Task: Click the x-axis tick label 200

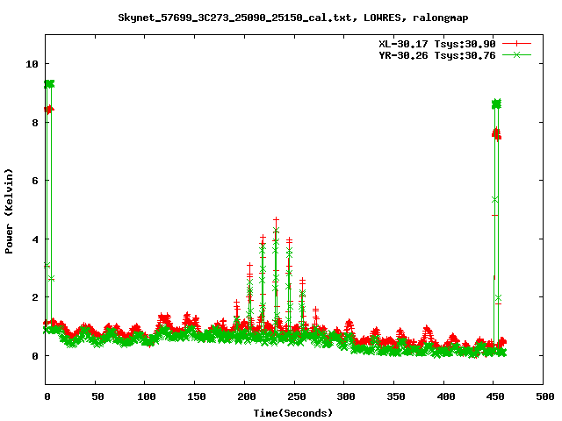Action: pos(246,396)
